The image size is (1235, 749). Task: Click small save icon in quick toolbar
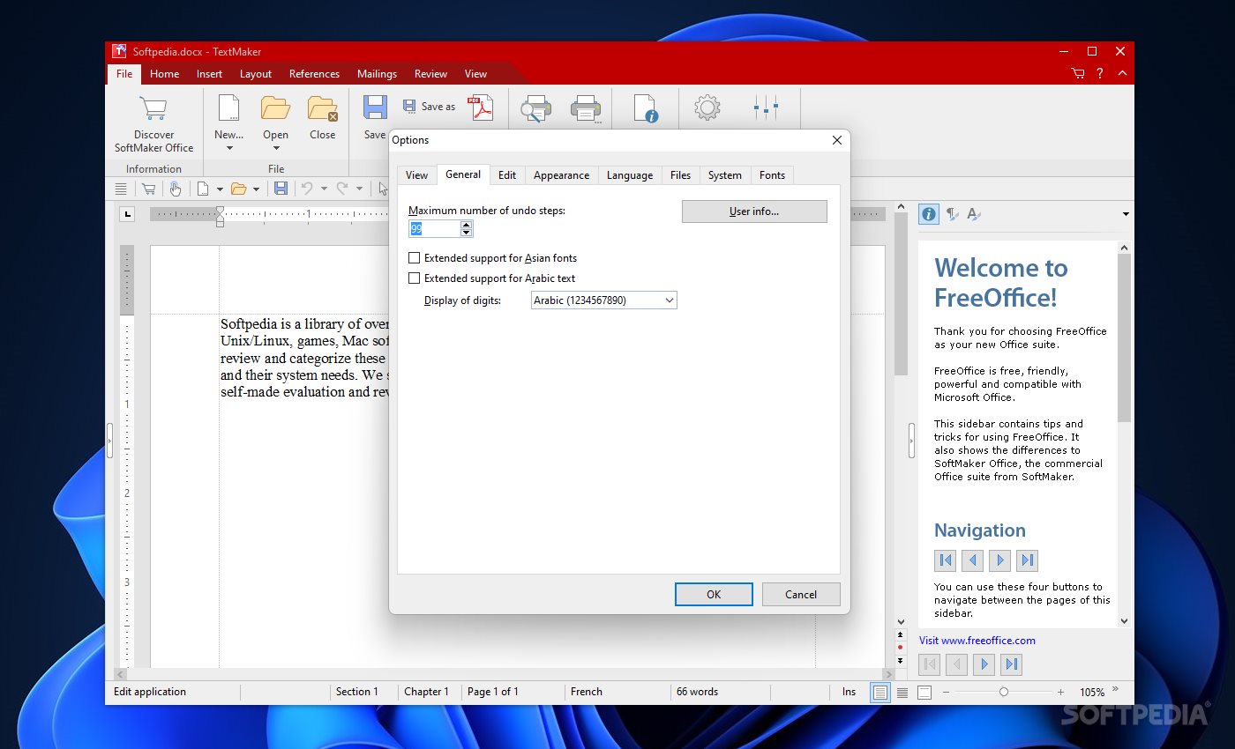point(281,189)
